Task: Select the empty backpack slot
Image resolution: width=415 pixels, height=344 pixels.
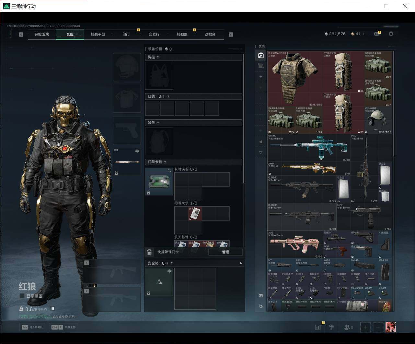Action: (159, 141)
